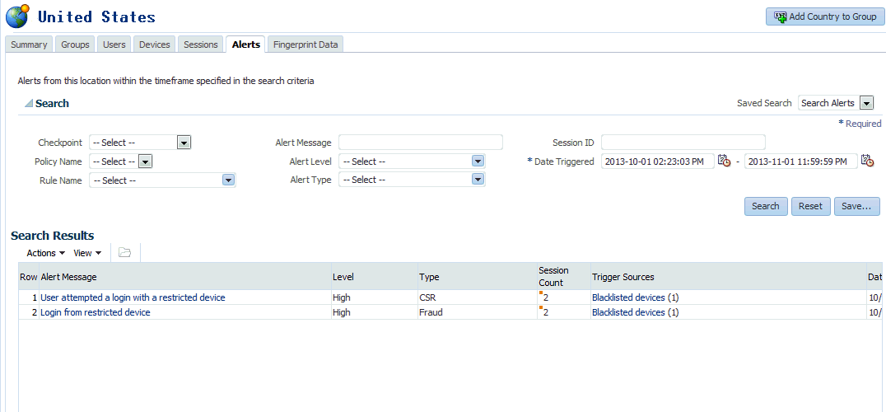The width and height of the screenshot is (886, 412).
Task: Open 'User attempted a login with a restricted device' alert
Action: pyautogui.click(x=133, y=297)
